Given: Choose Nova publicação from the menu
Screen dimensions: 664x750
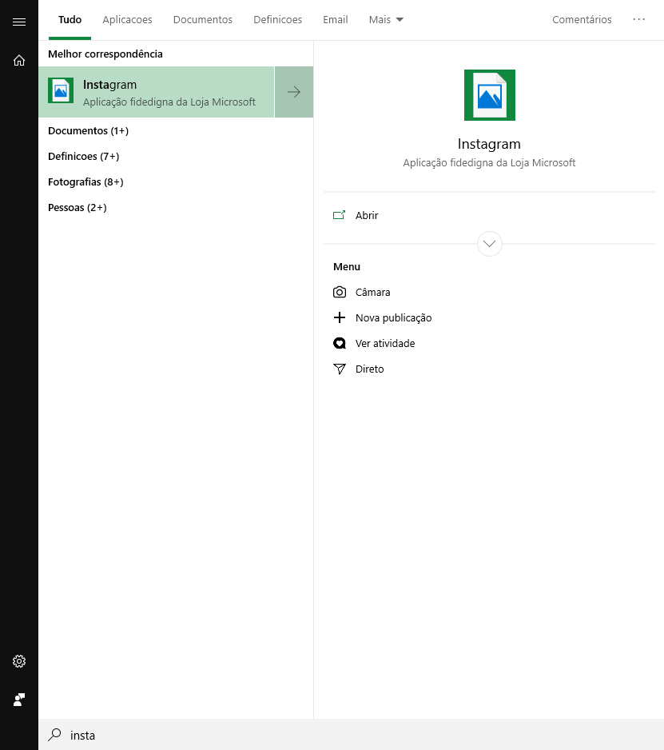Looking at the screenshot, I should (393, 317).
